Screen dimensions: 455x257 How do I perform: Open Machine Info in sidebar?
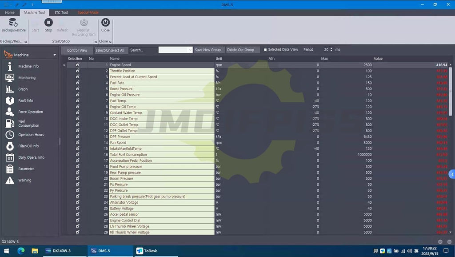pos(28,66)
